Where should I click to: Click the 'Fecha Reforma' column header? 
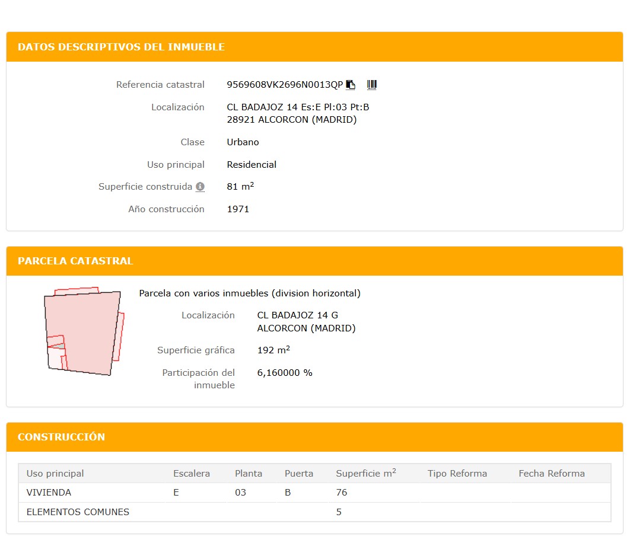coord(551,473)
